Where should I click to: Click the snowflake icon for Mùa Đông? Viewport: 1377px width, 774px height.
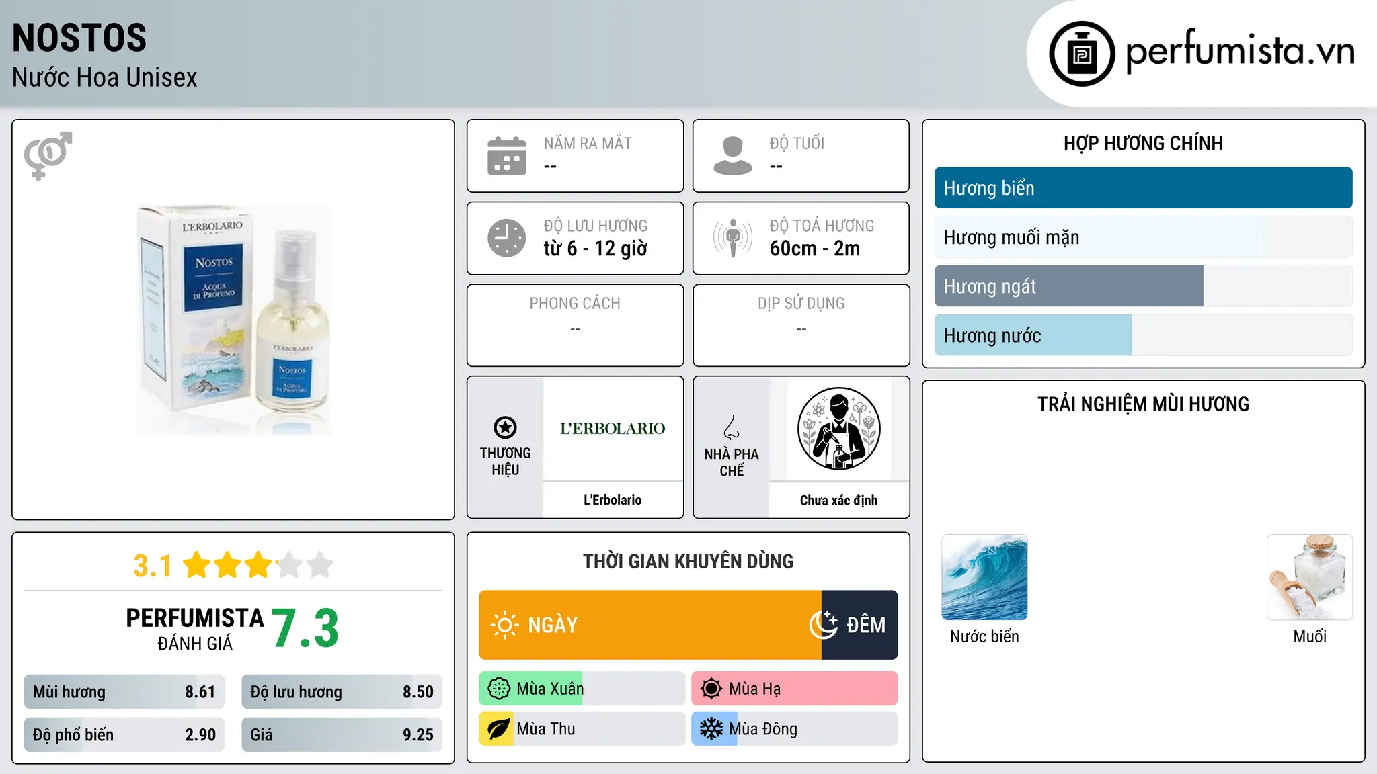(x=711, y=729)
